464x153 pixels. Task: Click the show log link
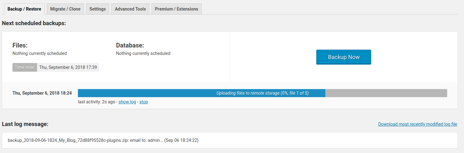(x=127, y=102)
